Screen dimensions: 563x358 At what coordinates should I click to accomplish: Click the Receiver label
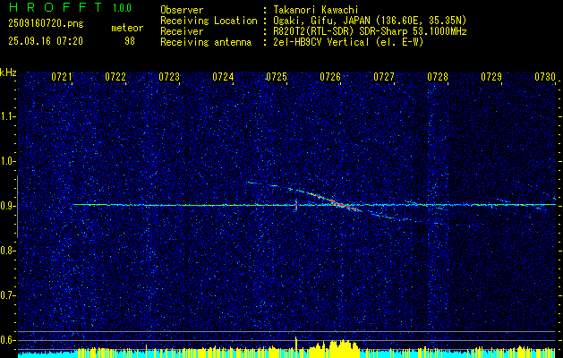[182, 31]
